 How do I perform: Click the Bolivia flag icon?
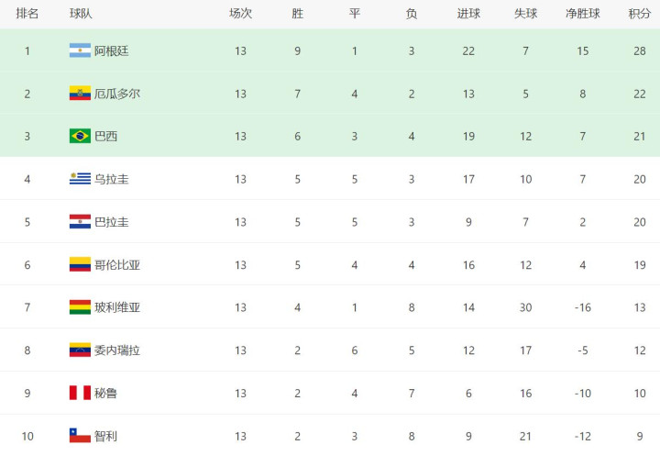pyautogui.click(x=80, y=307)
